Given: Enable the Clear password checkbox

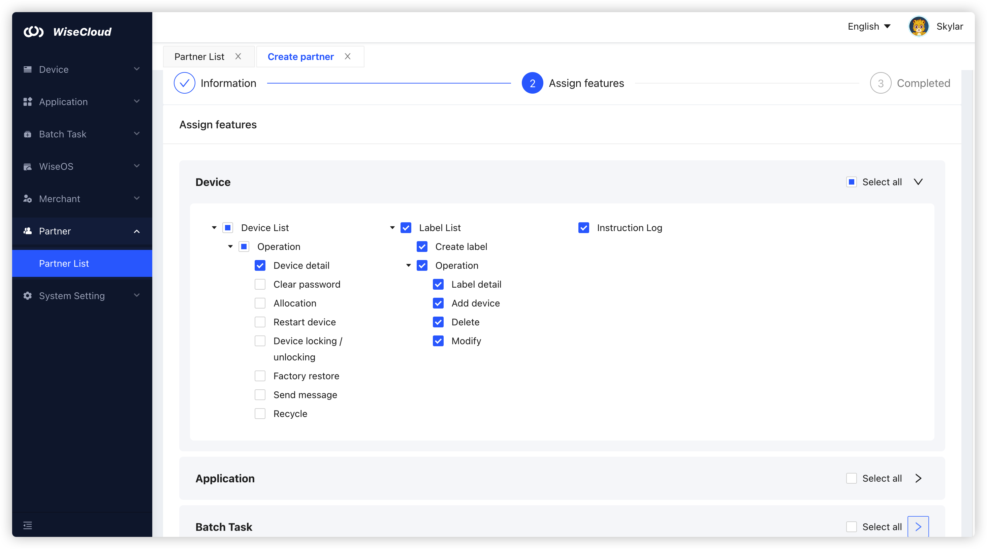Looking at the screenshot, I should 260,284.
